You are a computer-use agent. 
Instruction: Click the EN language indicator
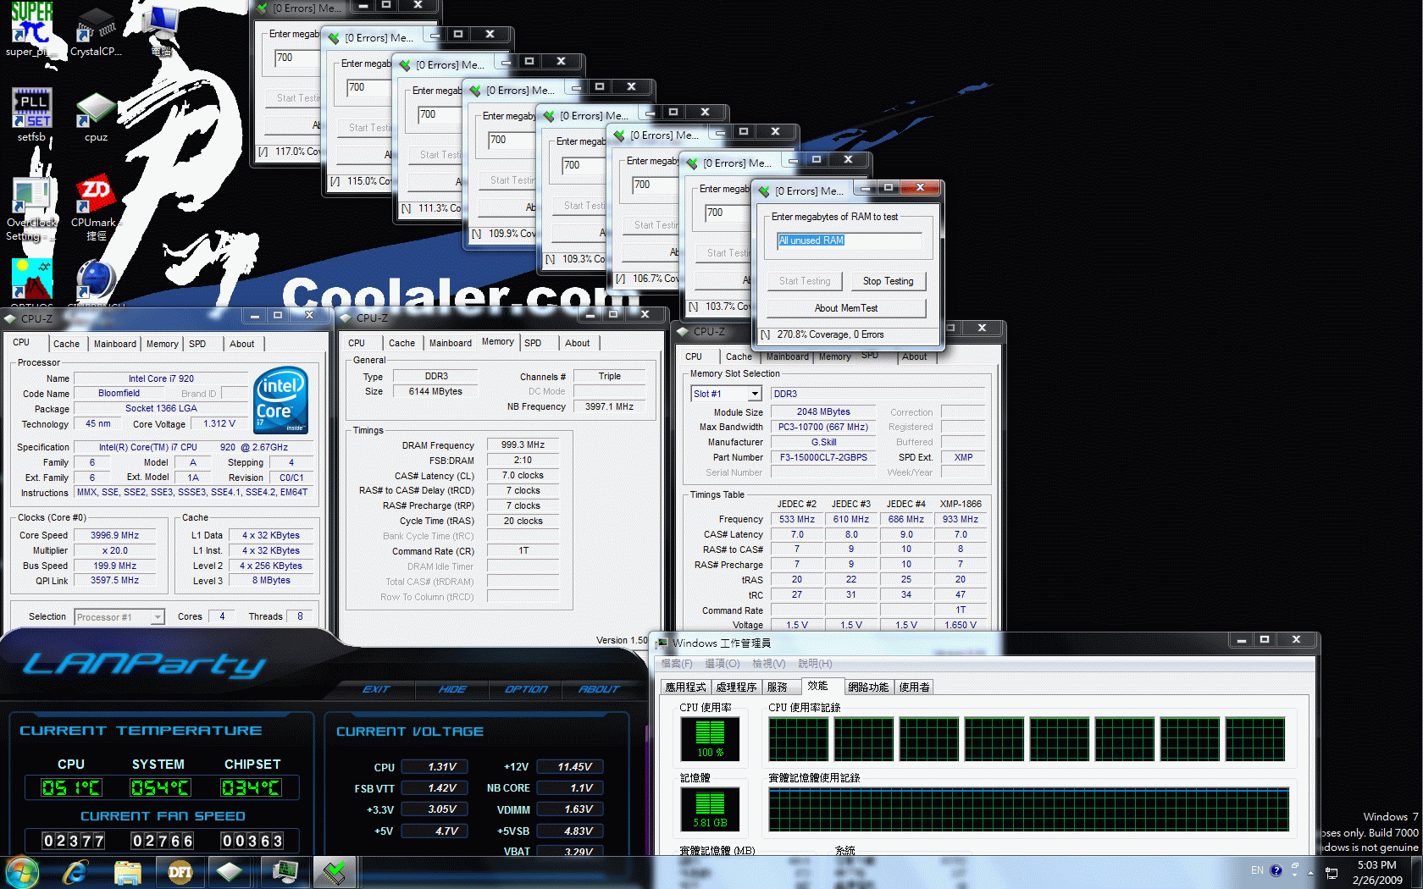(1257, 870)
